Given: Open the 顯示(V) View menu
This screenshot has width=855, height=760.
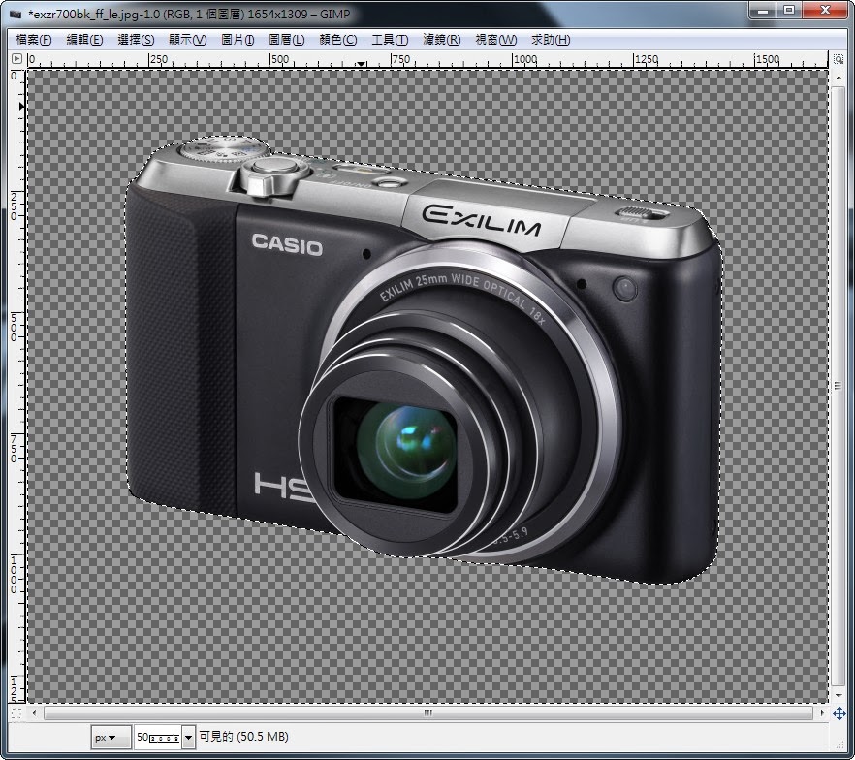Looking at the screenshot, I should pos(187,40).
